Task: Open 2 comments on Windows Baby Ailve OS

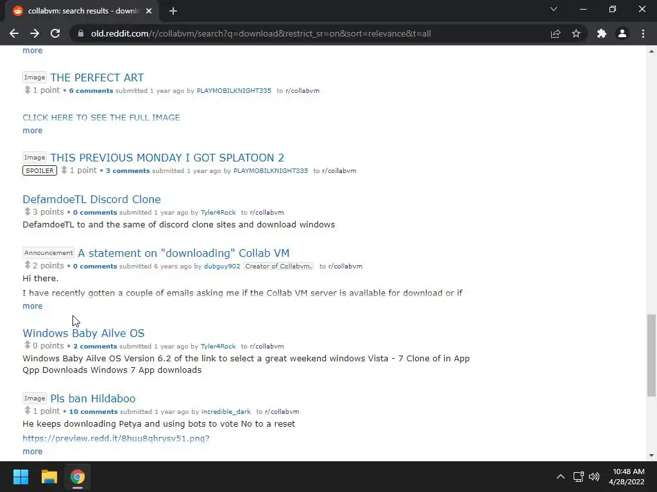Action: click(x=95, y=347)
